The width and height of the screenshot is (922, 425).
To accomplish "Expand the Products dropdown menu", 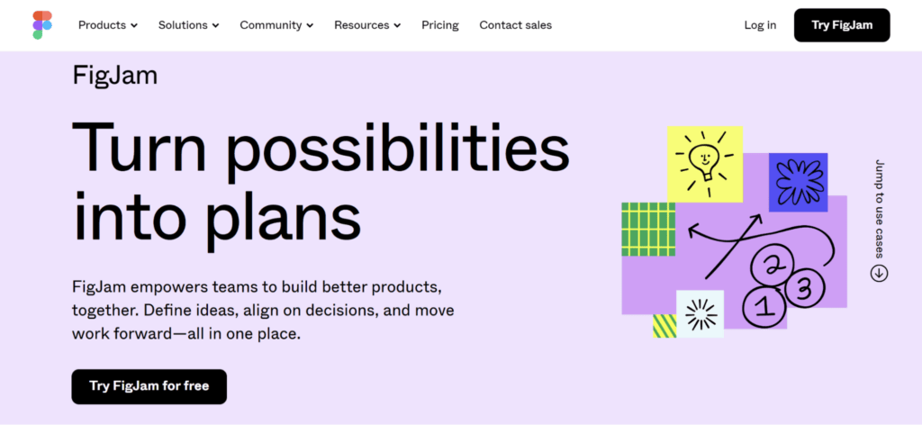I will pyautogui.click(x=108, y=25).
